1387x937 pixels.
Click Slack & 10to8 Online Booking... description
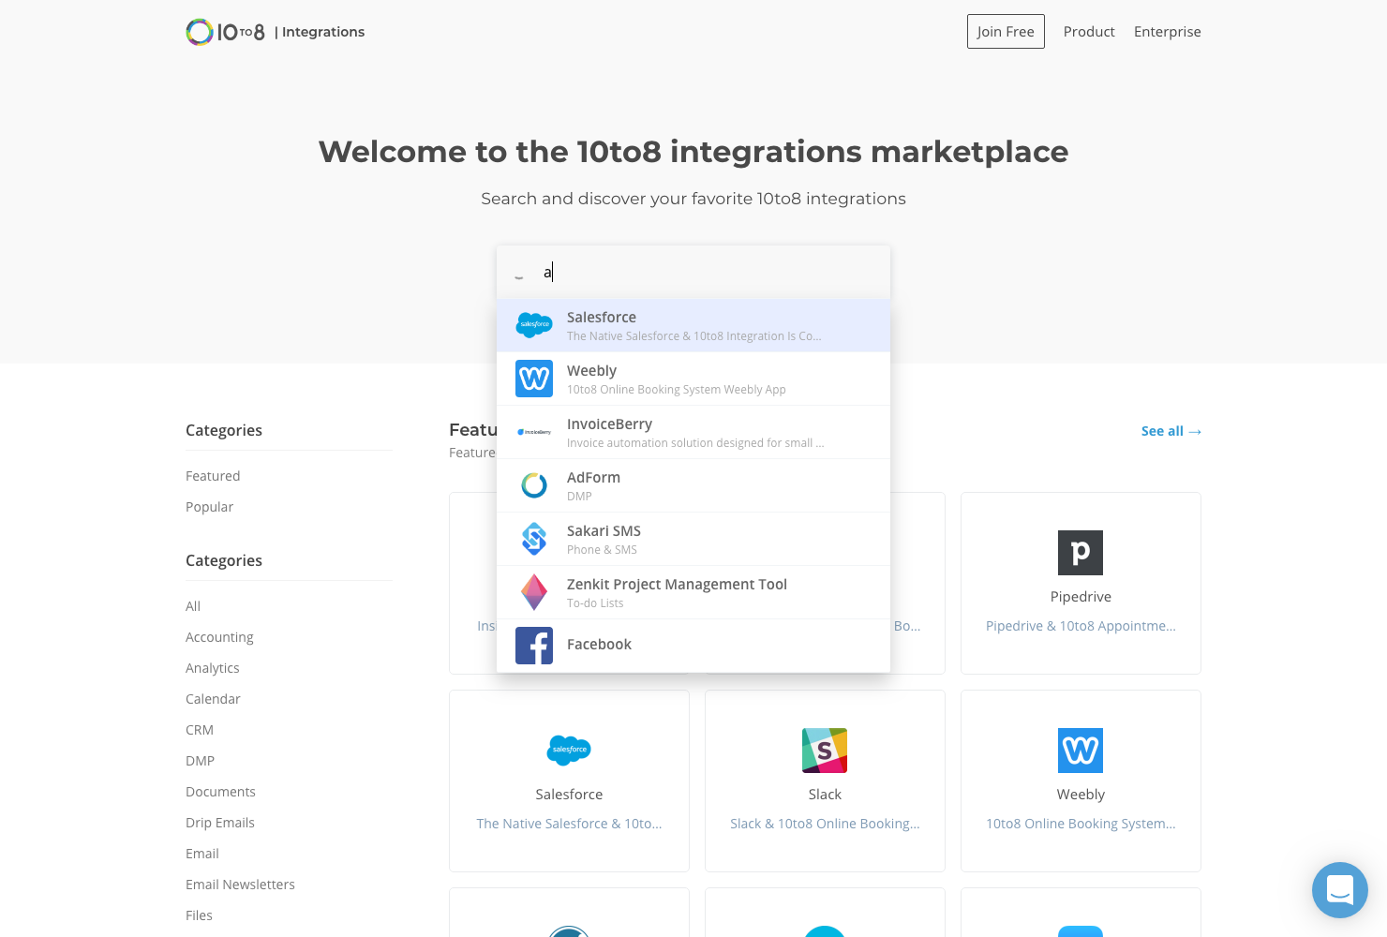tap(825, 824)
